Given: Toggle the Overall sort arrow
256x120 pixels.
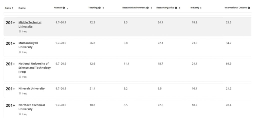Looking at the screenshot, I should [67, 8].
